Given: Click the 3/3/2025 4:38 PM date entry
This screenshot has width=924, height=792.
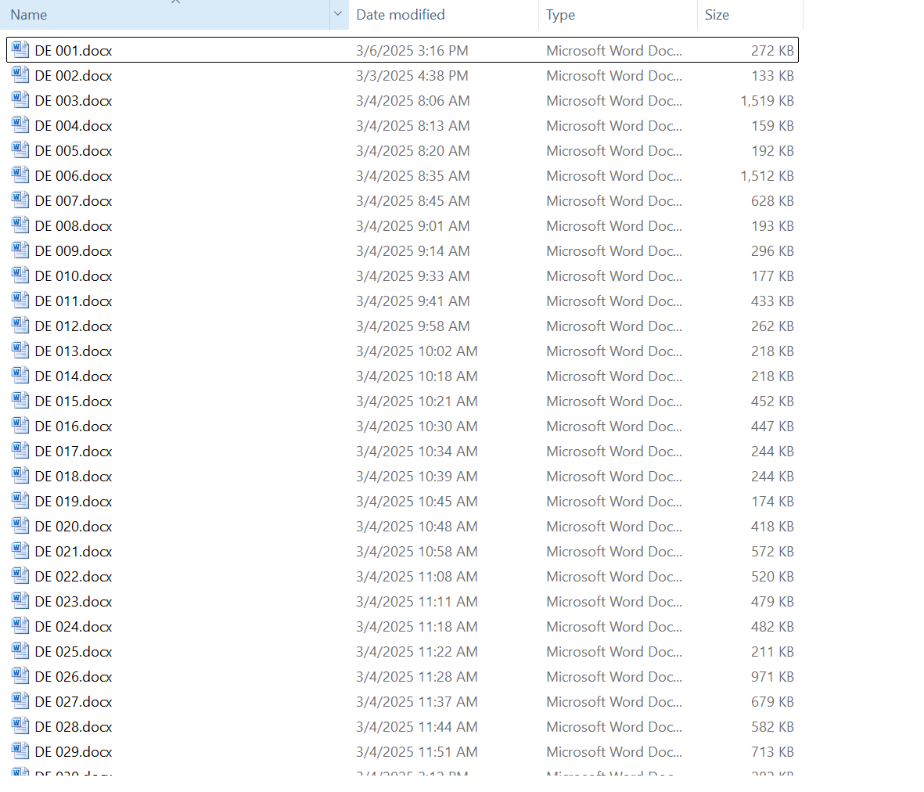Looking at the screenshot, I should coord(412,75).
